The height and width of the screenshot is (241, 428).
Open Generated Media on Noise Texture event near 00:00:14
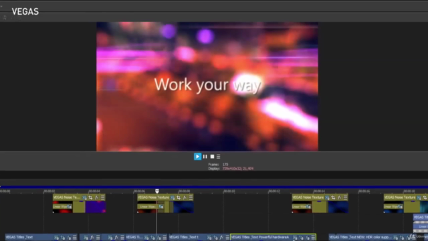[x=327, y=197]
